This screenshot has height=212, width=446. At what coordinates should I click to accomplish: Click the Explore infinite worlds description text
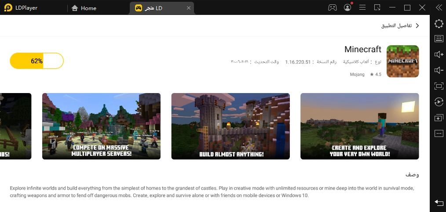click(x=212, y=192)
